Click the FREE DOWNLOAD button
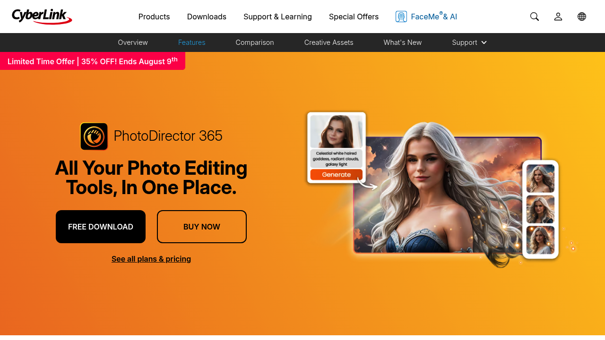 click(101, 227)
